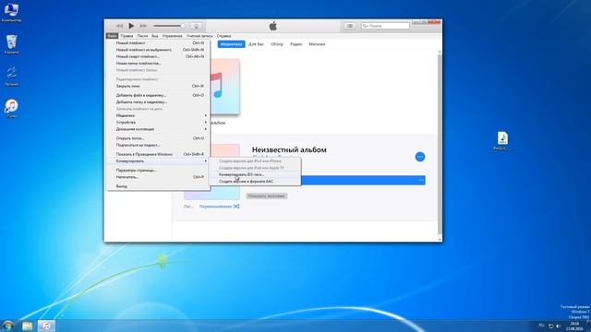Click Показать описание button
The height and width of the screenshot is (332, 591).
[x=267, y=196]
